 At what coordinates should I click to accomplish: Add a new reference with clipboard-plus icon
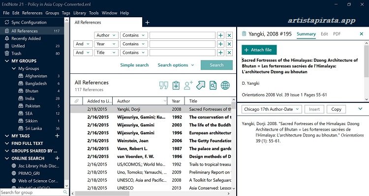[176, 85]
